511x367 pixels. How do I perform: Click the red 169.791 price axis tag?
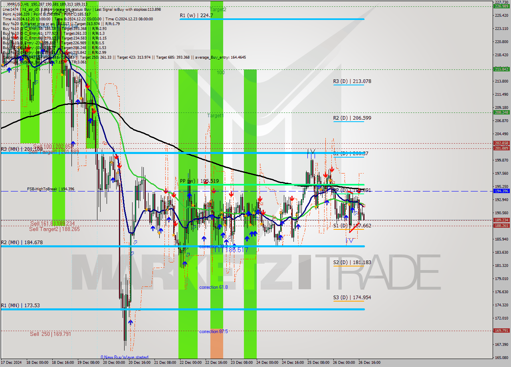(501, 330)
